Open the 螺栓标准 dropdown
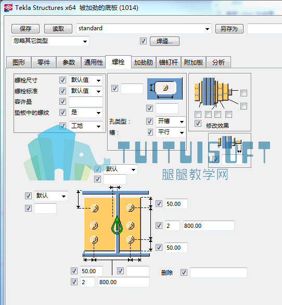282x305 pixels. coord(86,91)
